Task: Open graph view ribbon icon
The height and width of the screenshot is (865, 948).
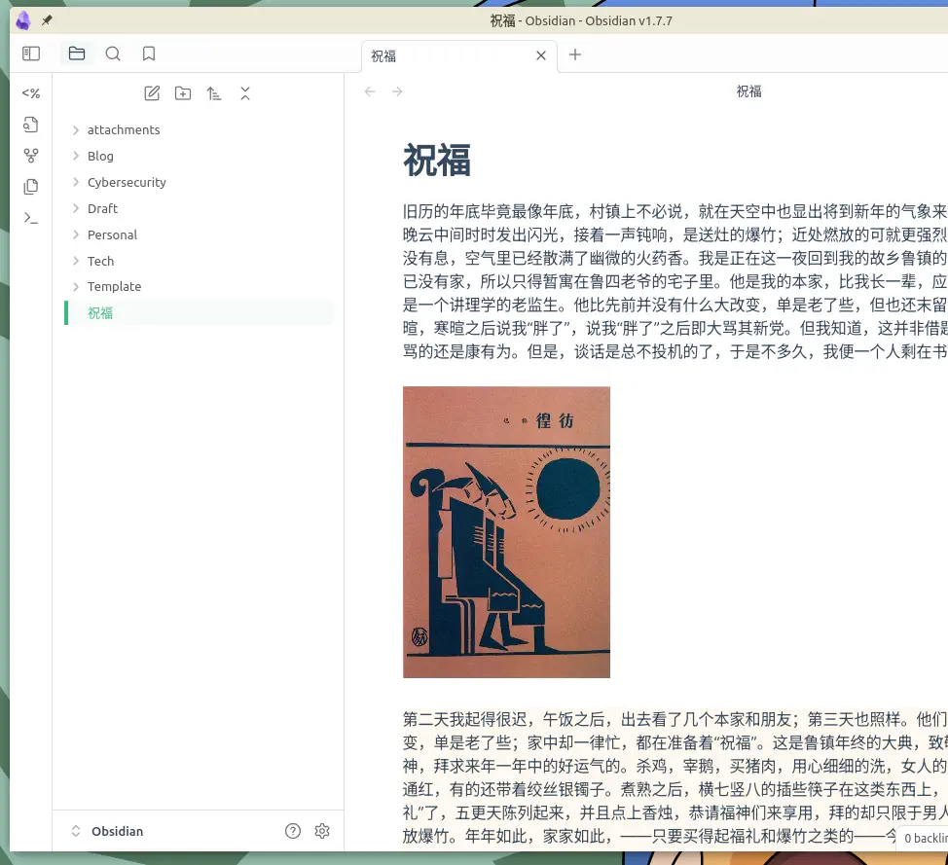Action: (31, 156)
